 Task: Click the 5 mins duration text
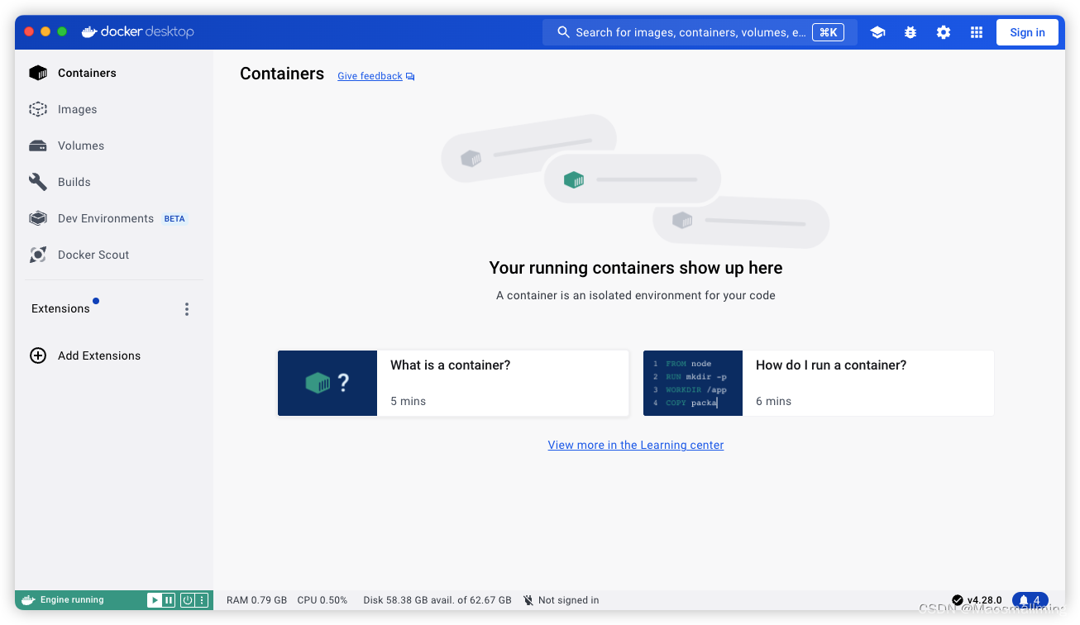409,401
